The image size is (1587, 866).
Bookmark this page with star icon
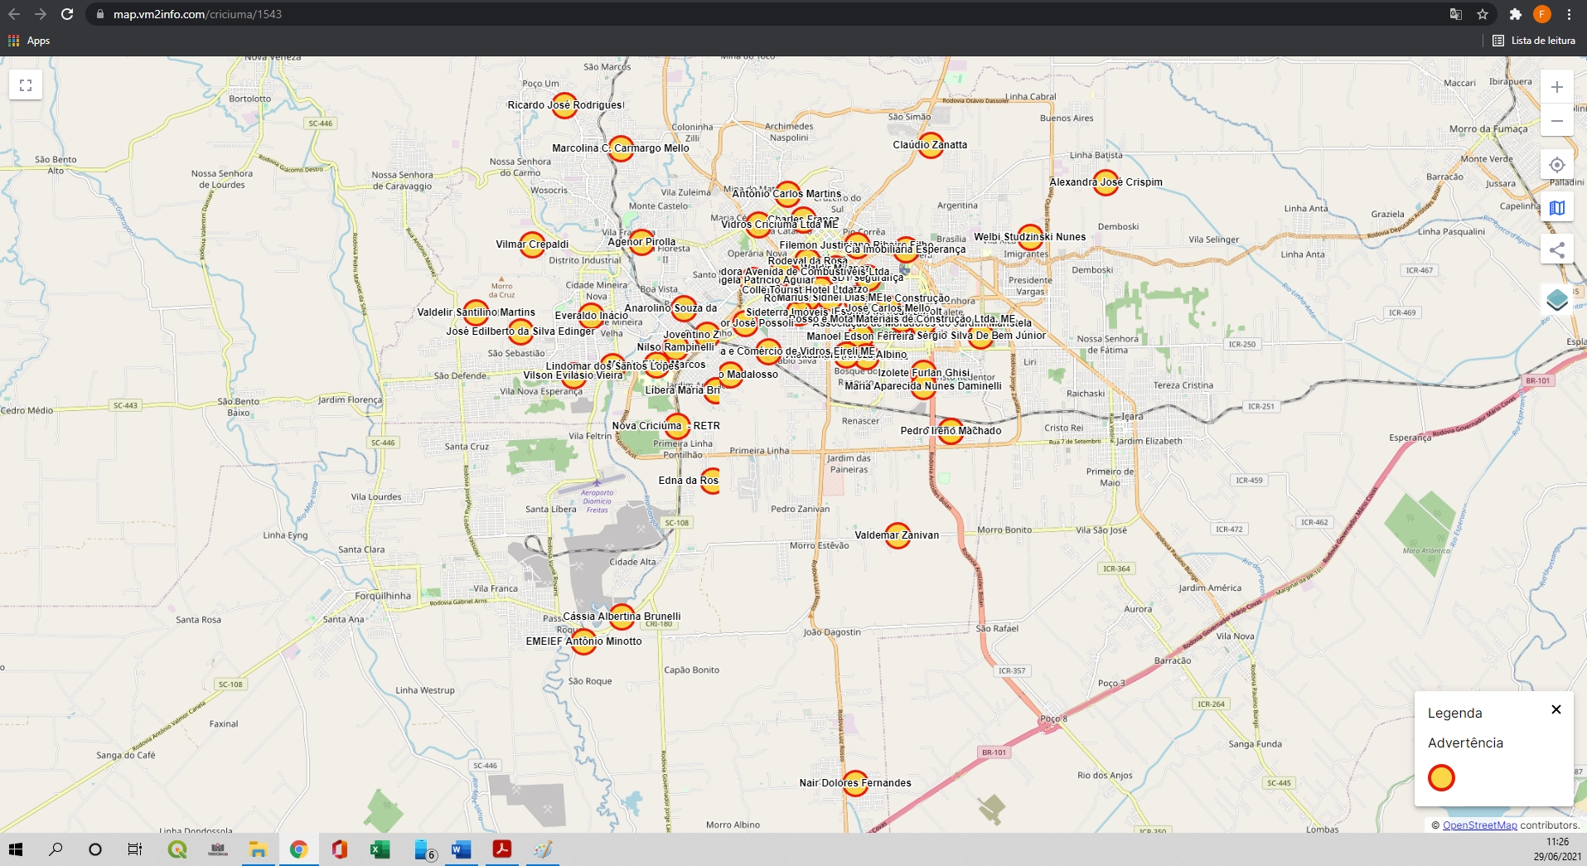[1483, 14]
